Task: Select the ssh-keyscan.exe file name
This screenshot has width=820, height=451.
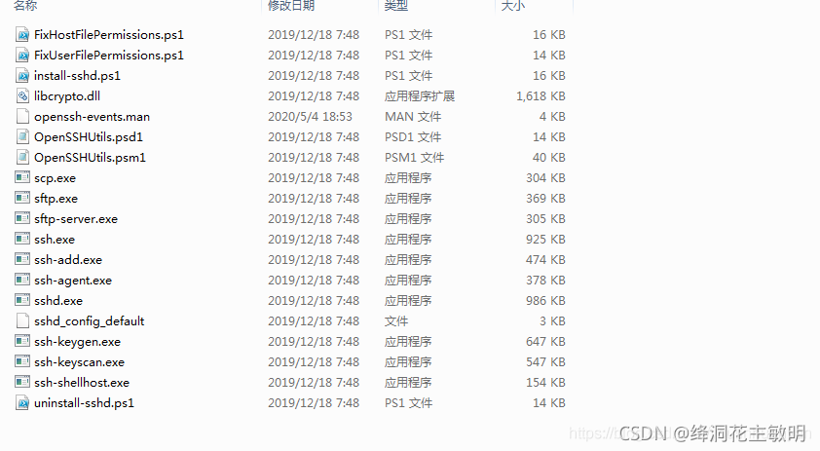Action: click(x=79, y=362)
